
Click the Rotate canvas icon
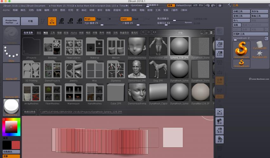coord(220,139)
